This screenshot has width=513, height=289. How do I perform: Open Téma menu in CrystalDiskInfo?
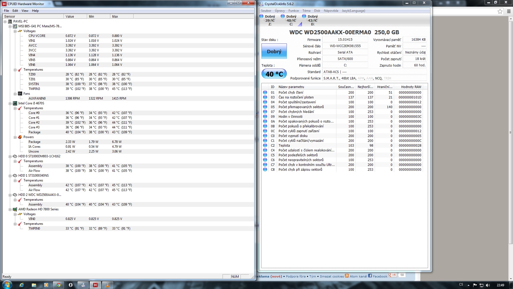pos(306,11)
